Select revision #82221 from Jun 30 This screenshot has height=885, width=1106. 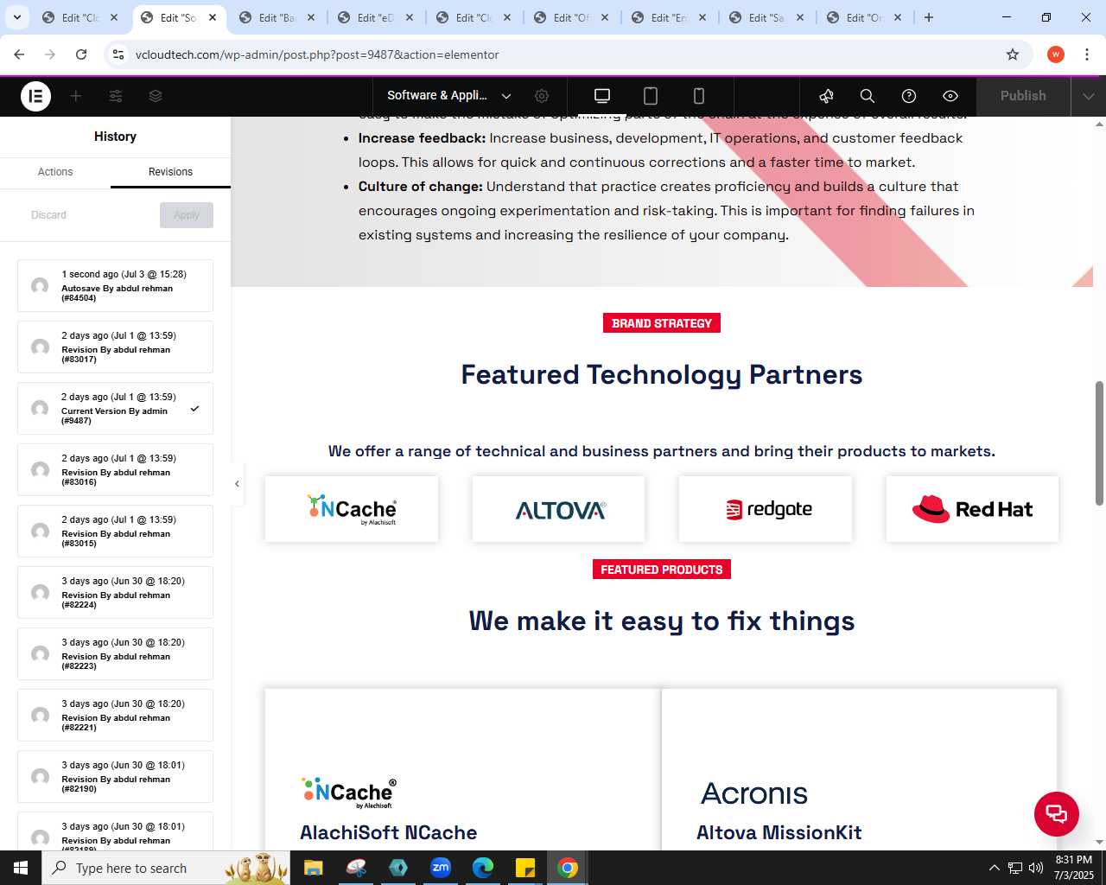tap(115, 715)
